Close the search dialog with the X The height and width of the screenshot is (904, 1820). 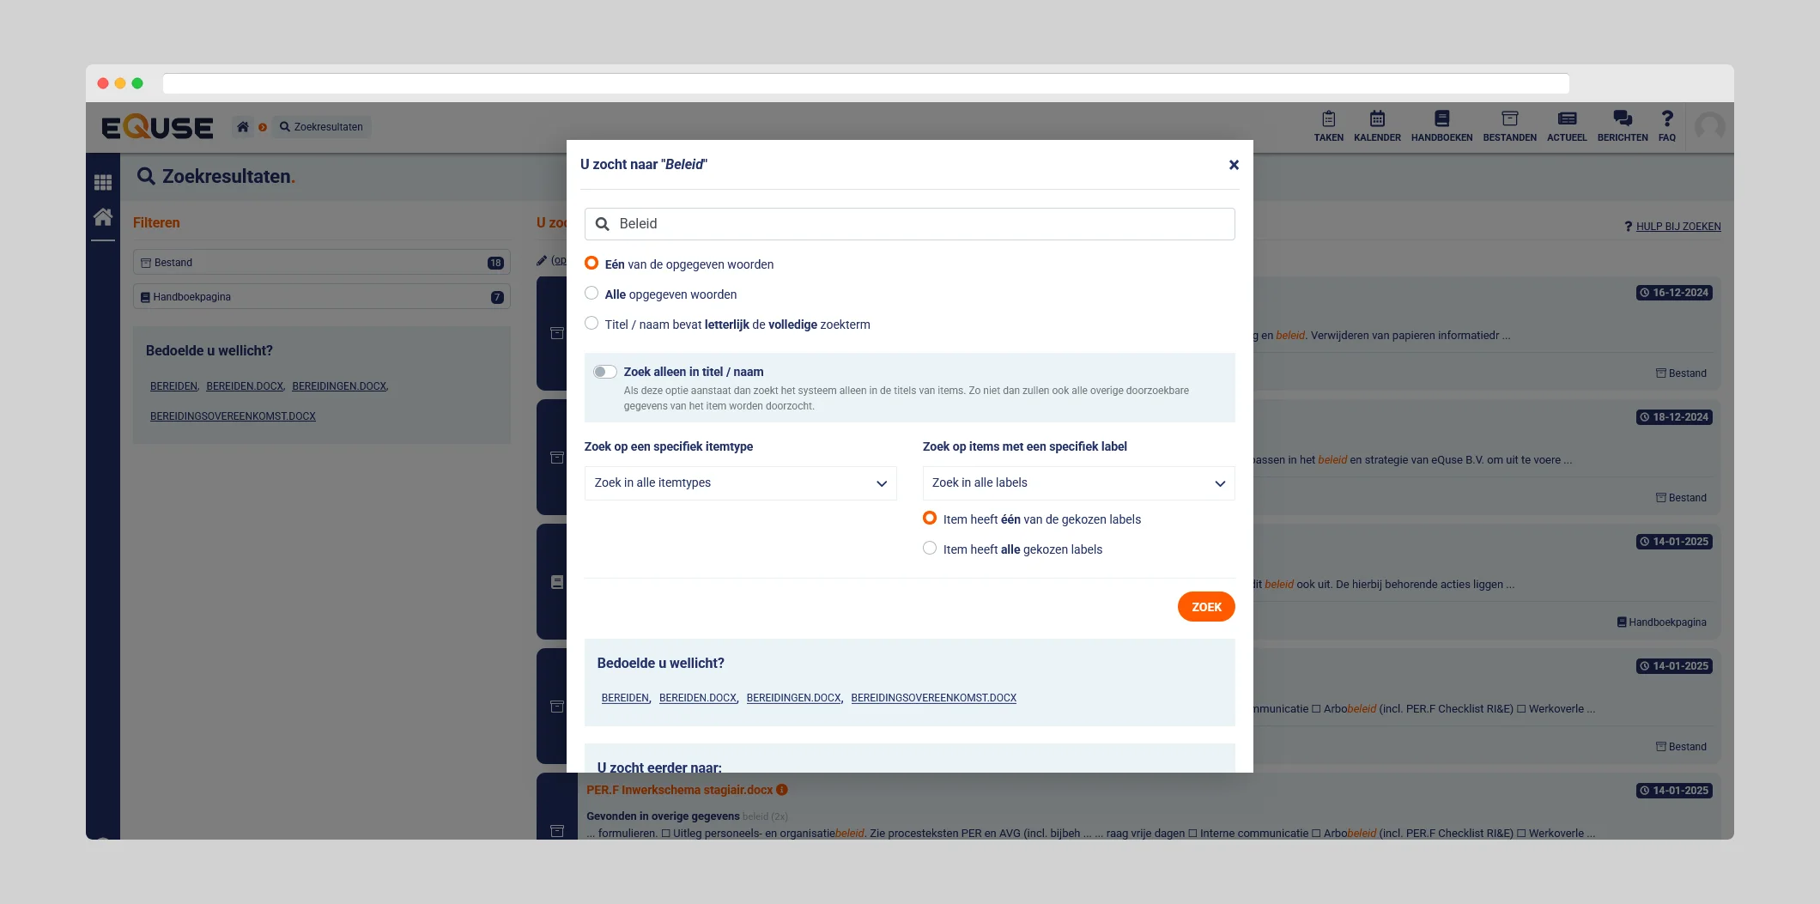(1234, 165)
